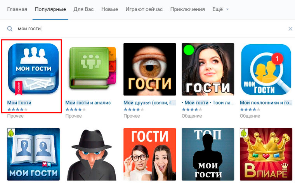Go to the Новые tab

[110, 9]
